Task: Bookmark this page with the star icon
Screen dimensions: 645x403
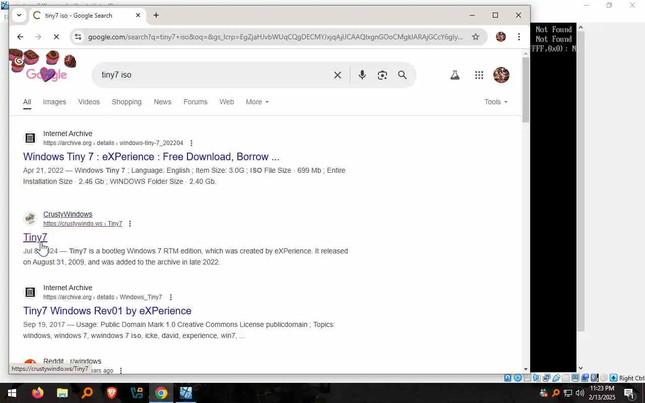Action: [x=475, y=37]
